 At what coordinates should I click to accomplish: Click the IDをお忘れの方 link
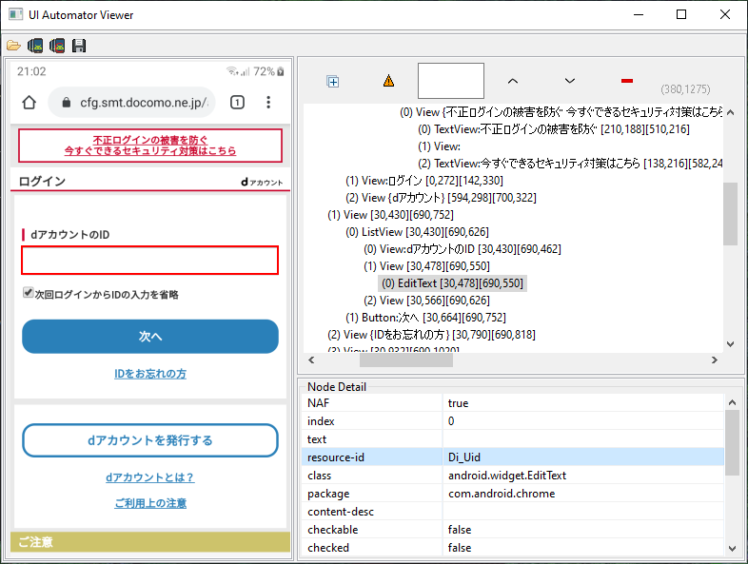[x=150, y=374]
